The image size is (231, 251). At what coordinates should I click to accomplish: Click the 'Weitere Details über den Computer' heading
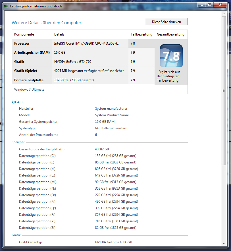point(46,23)
